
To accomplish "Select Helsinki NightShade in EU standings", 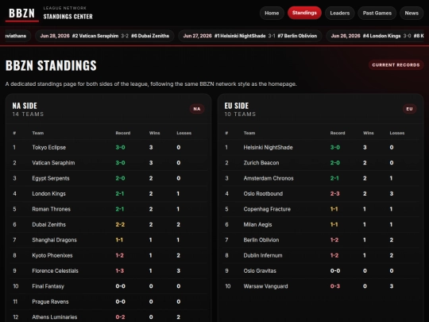I will [x=268, y=147].
